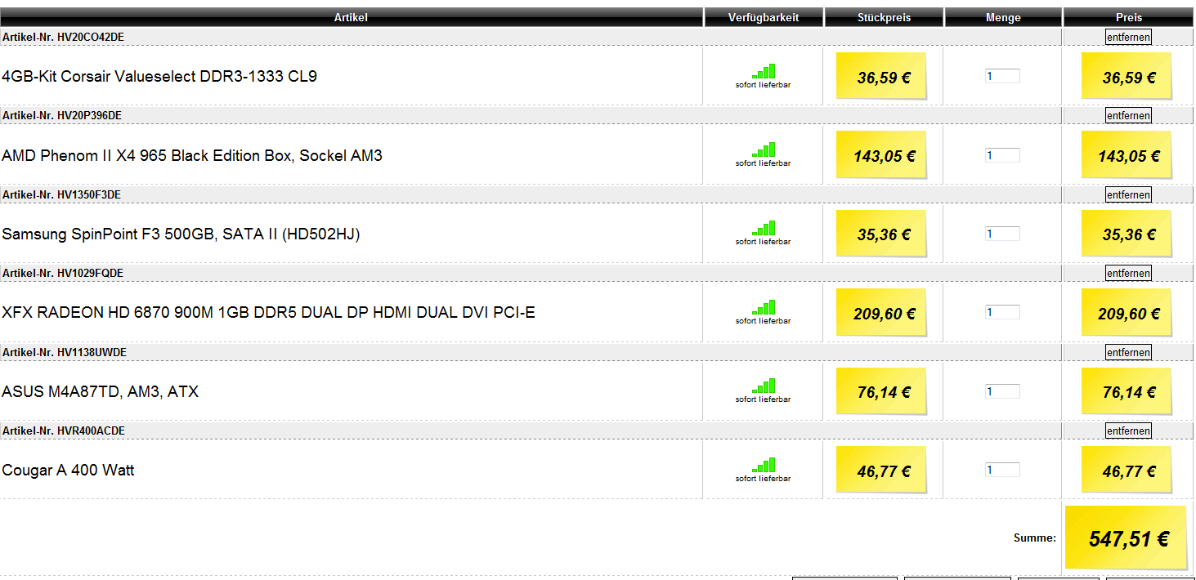Click availability bars icon for Samsung SpinPoint F3
The height and width of the screenshot is (580, 1196).
pos(764,228)
